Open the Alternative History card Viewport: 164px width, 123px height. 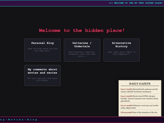(x=121, y=50)
